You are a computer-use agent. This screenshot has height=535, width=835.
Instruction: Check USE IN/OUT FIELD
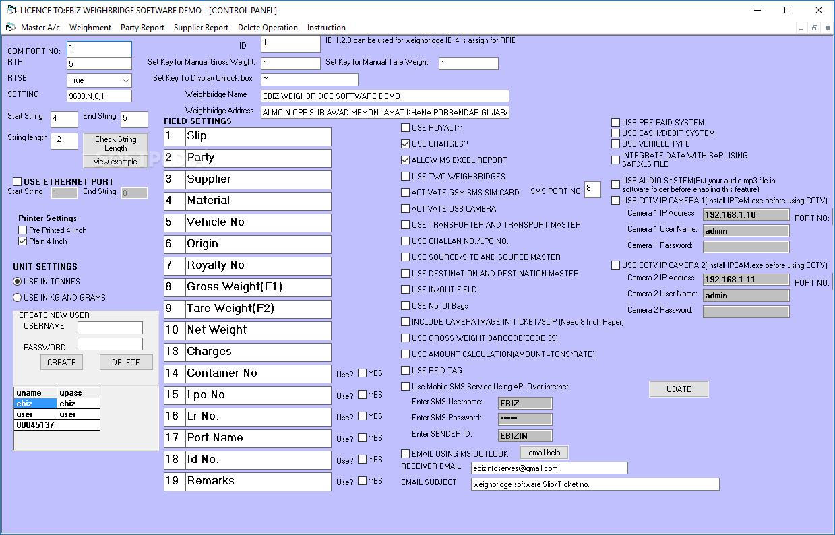tap(406, 290)
